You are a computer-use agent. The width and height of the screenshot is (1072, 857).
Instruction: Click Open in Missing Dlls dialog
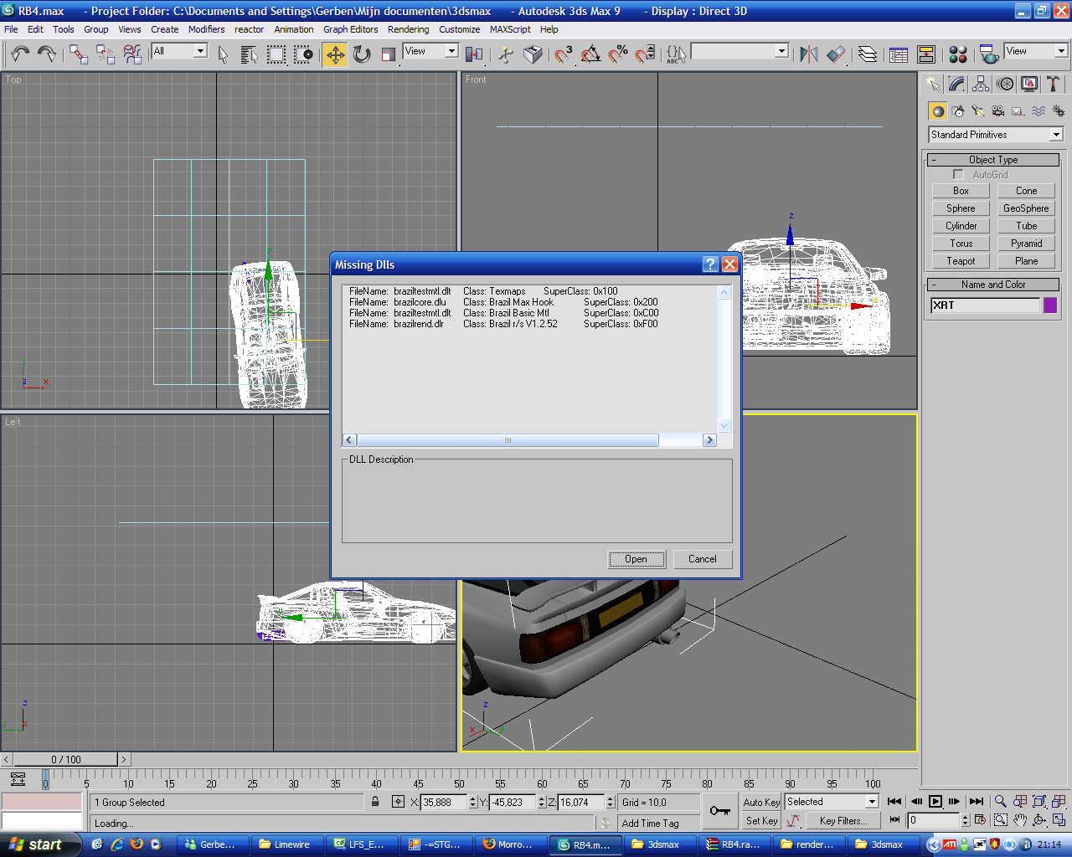636,559
